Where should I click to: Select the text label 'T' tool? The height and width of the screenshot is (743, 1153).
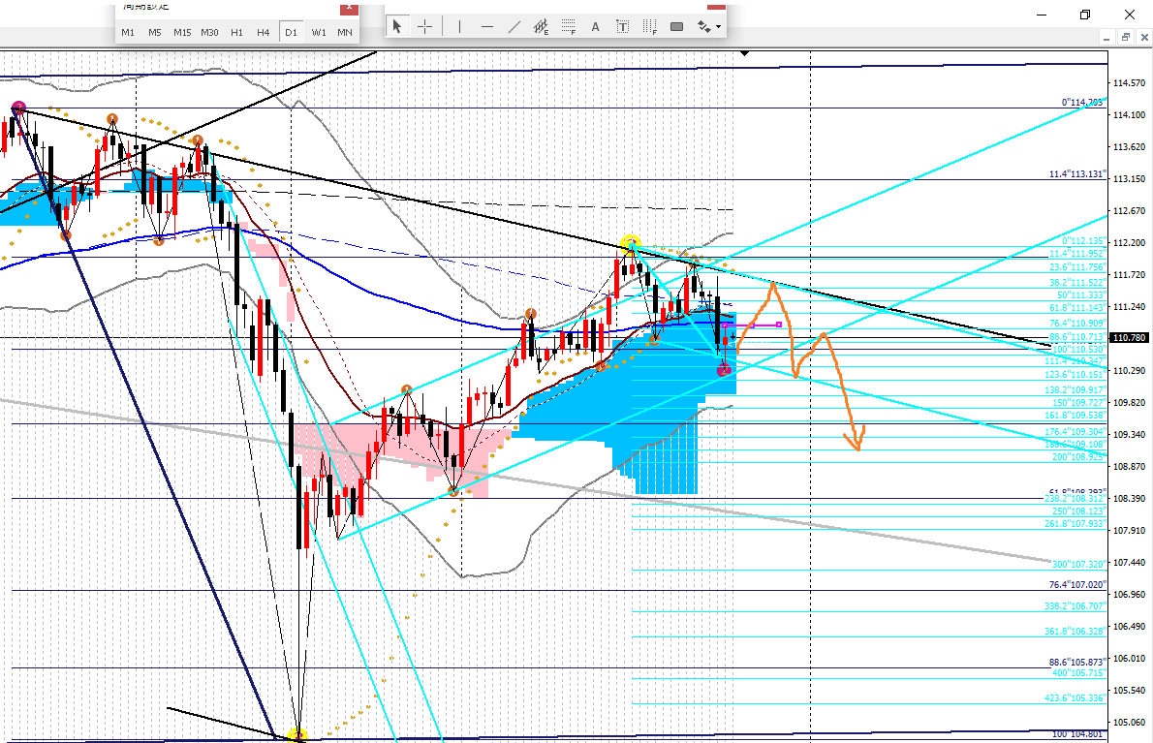(x=622, y=26)
